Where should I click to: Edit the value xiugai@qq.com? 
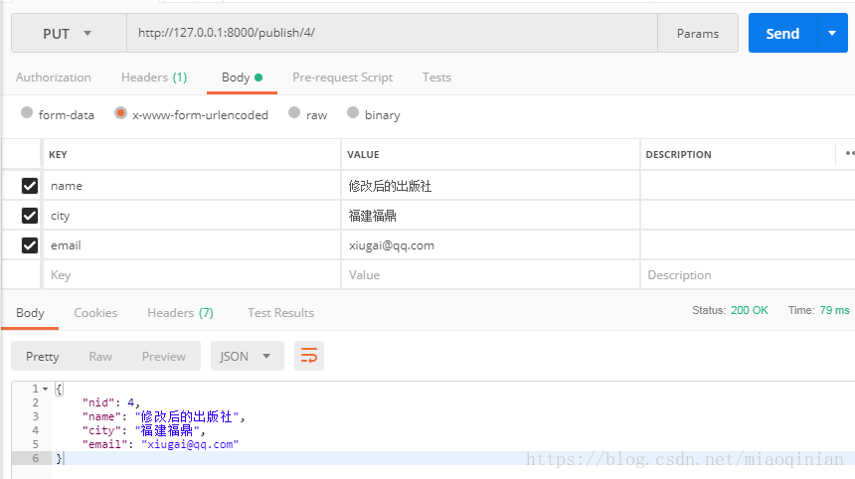[490, 245]
